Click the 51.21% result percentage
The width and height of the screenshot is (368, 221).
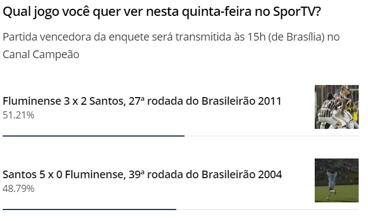tap(19, 115)
